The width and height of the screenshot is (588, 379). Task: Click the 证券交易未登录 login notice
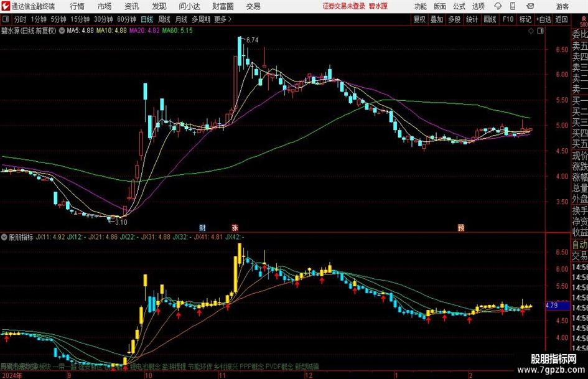coord(343,6)
